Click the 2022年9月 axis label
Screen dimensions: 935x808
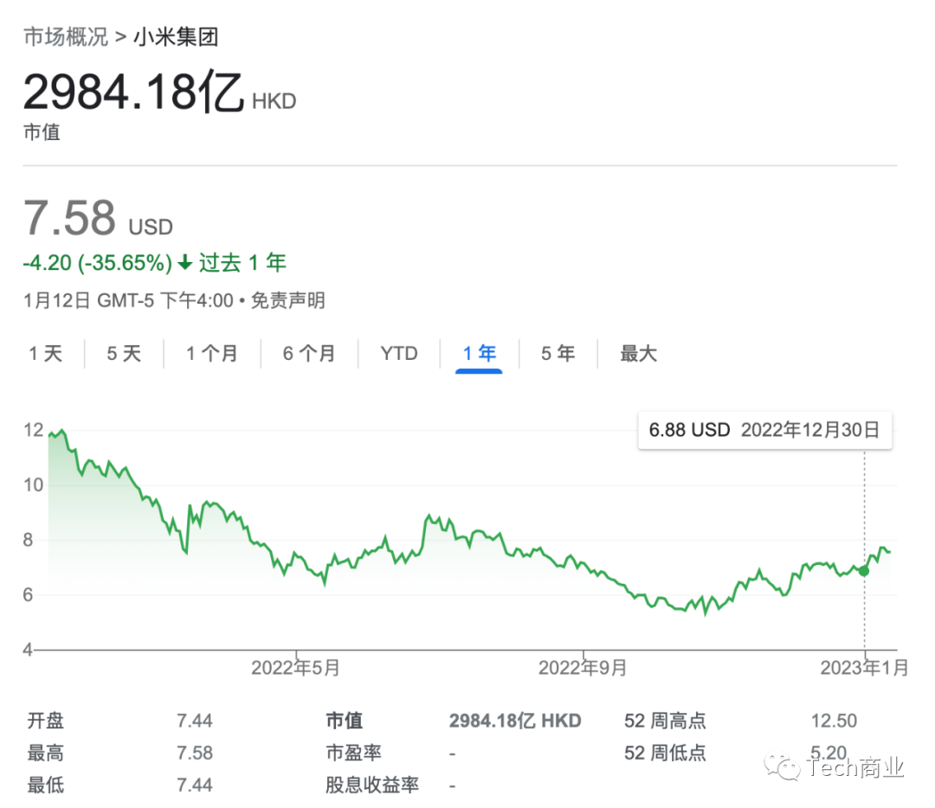click(583, 668)
